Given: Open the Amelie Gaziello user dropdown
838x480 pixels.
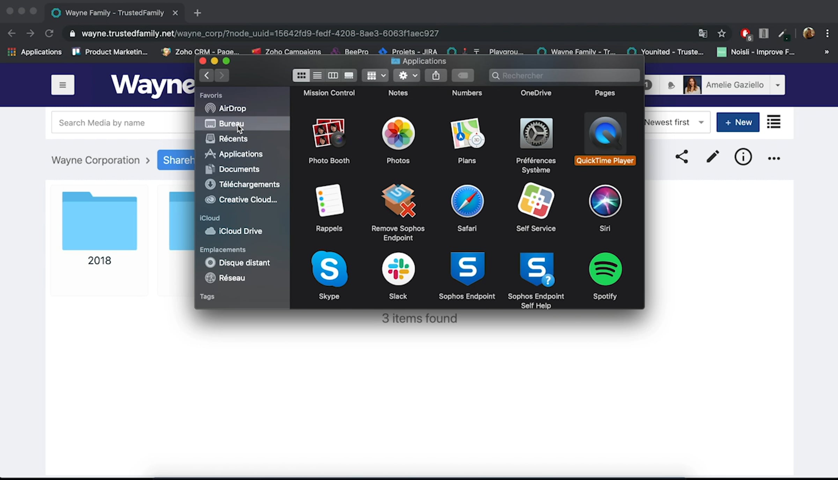Looking at the screenshot, I should [x=777, y=85].
